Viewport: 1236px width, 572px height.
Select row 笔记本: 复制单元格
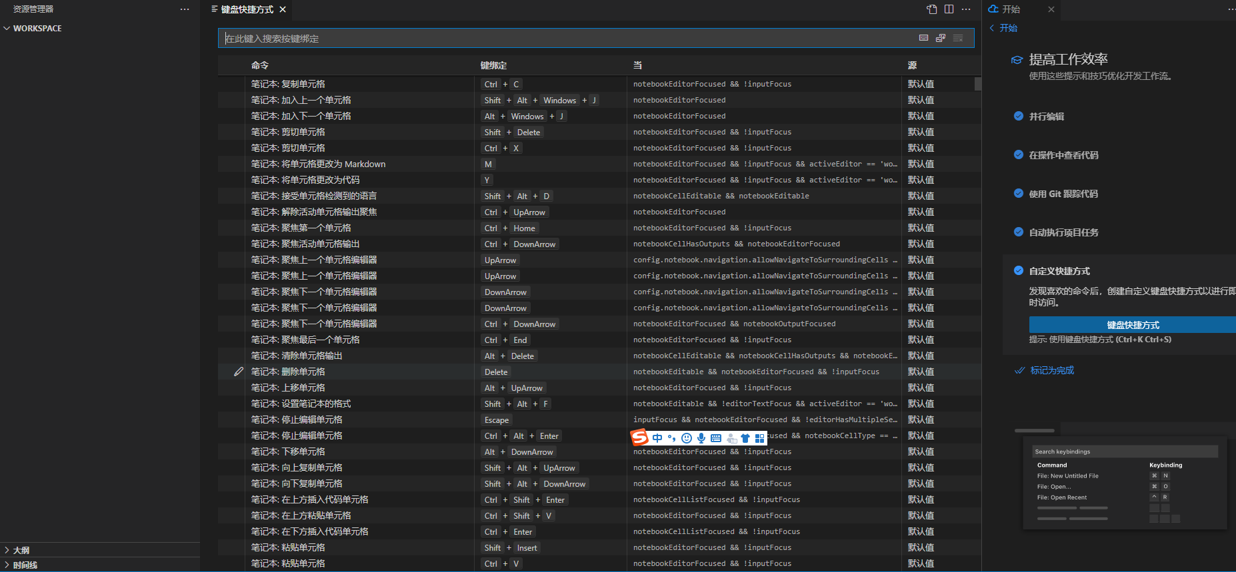[x=596, y=84]
